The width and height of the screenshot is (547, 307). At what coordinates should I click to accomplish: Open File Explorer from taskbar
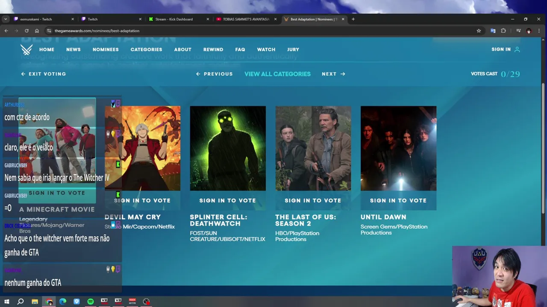coord(35,301)
